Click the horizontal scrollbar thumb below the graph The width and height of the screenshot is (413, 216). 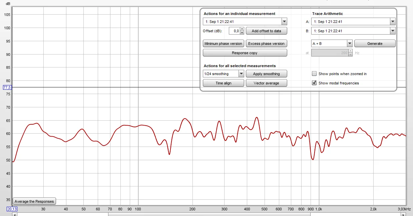coord(209,214)
